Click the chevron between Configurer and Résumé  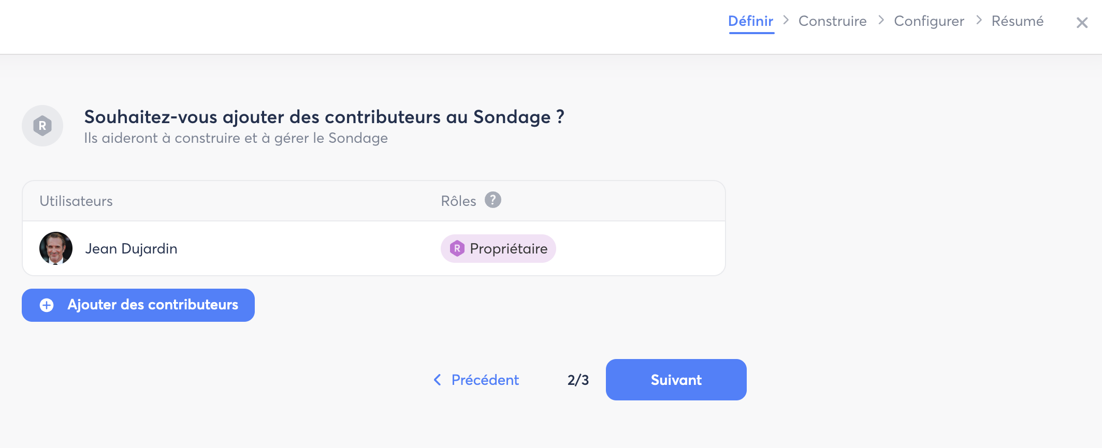point(979,20)
